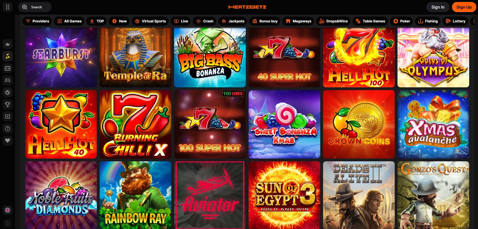Screen dimensions: 478x229
Task: Open favorites via the heart icon
Action: pyautogui.click(x=8, y=141)
